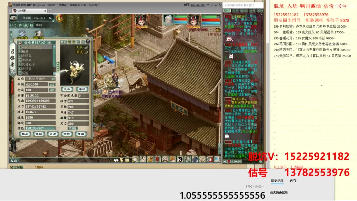Click the 切属性 switch attribute button
The image size is (357, 201).
tap(73, 128)
